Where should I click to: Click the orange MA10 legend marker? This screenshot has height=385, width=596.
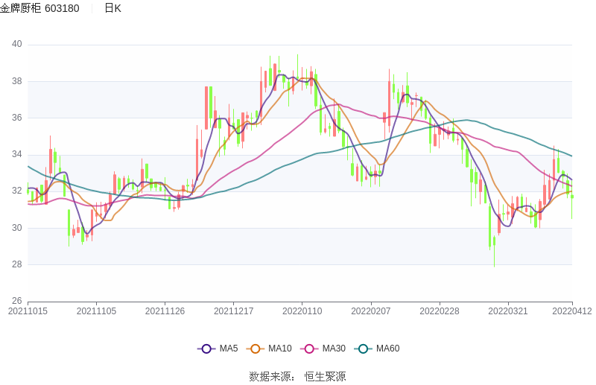256,349
